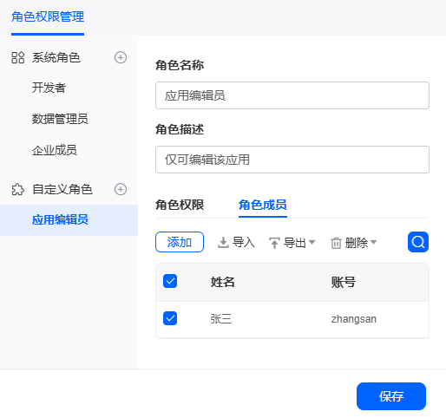Click the 自定义角色 puzzle icon
The height and width of the screenshot is (418, 446).
point(18,189)
